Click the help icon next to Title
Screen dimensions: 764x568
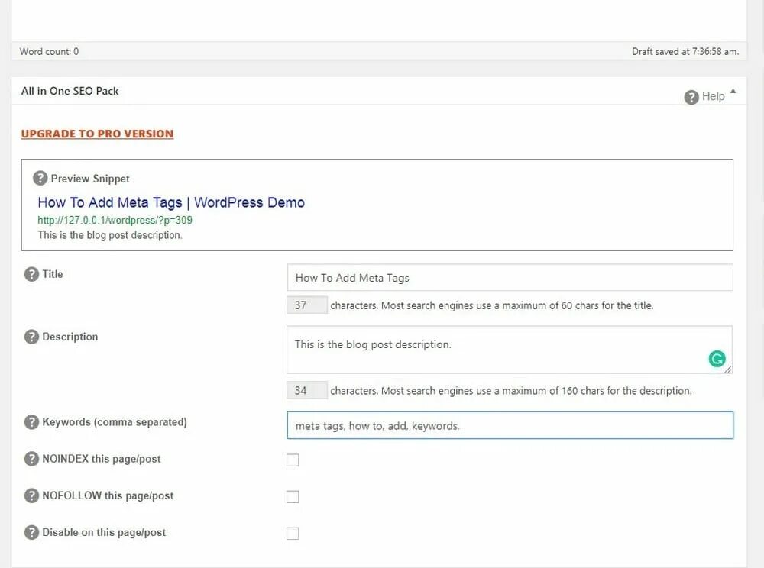31,274
